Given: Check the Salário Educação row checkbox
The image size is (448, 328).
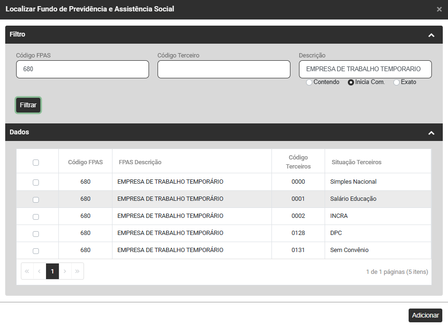Looking at the screenshot, I should 36,200.
